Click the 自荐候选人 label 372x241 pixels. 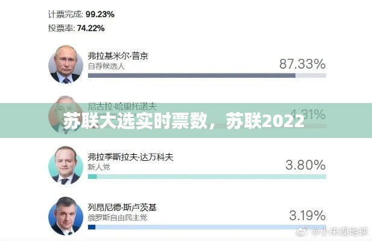106,66
